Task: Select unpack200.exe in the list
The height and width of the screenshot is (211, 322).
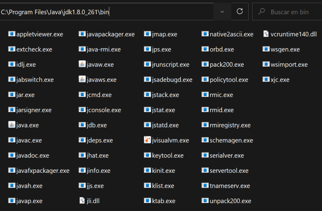Action: coord(230,201)
